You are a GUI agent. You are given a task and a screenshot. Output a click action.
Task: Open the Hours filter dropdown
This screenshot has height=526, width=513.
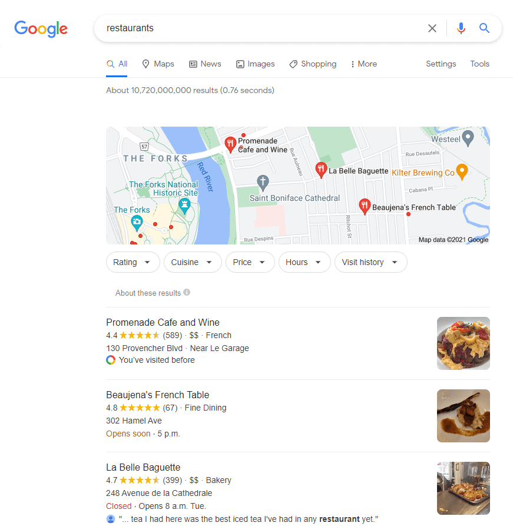pos(305,262)
